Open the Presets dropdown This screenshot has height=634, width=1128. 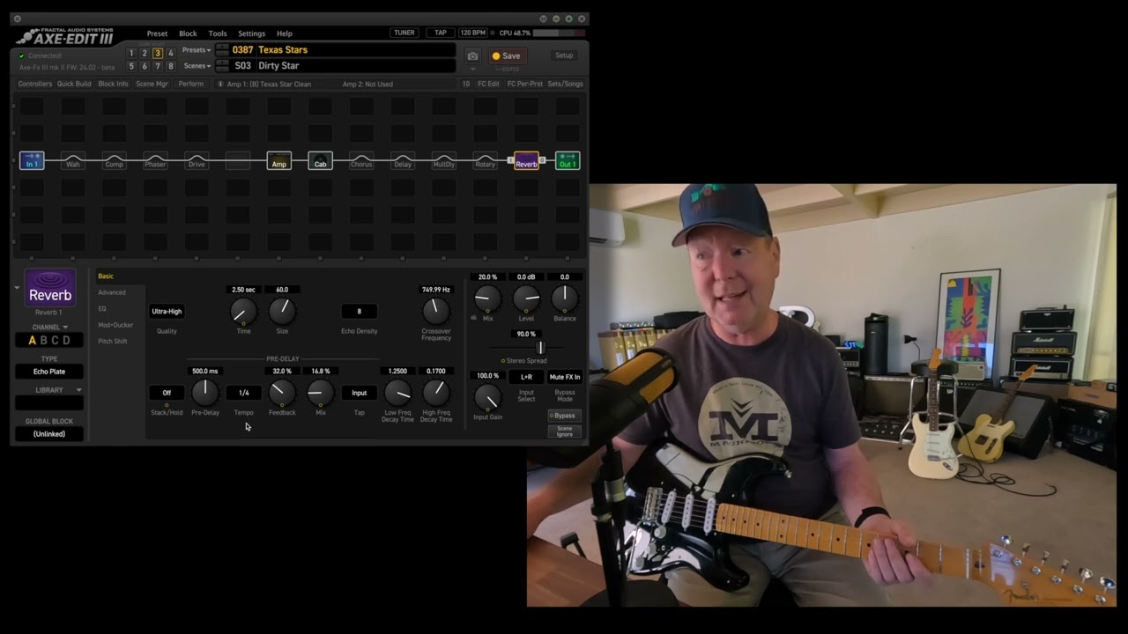pos(197,50)
